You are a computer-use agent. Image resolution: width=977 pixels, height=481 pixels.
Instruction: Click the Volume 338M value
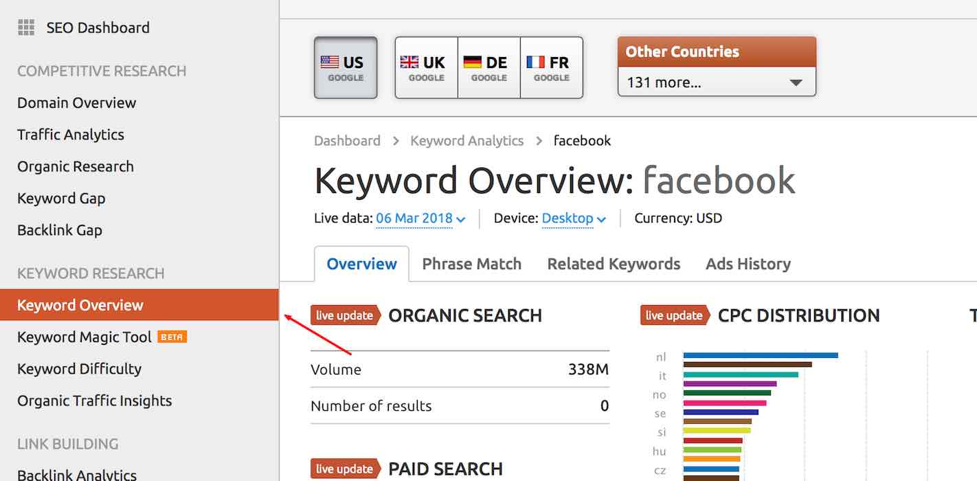click(588, 370)
